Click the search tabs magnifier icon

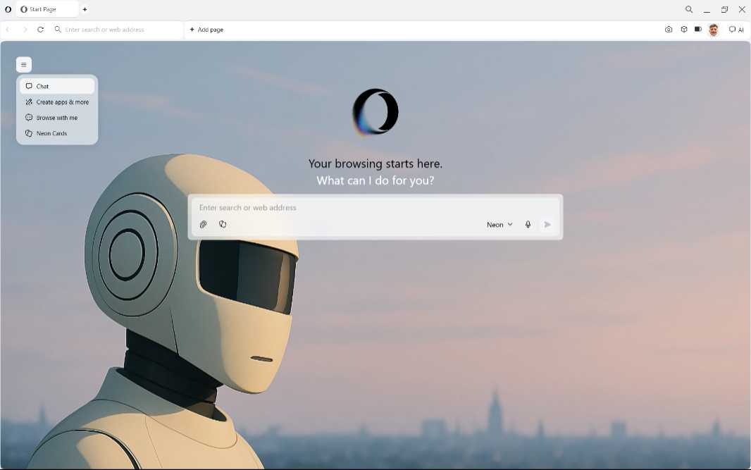click(x=689, y=9)
